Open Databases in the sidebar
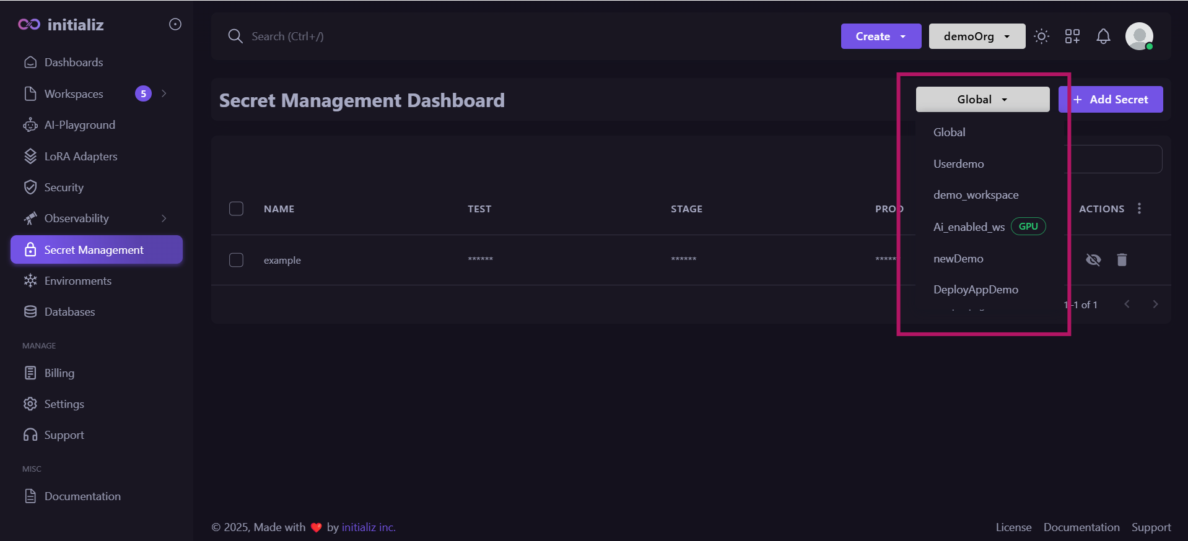 tap(97, 312)
